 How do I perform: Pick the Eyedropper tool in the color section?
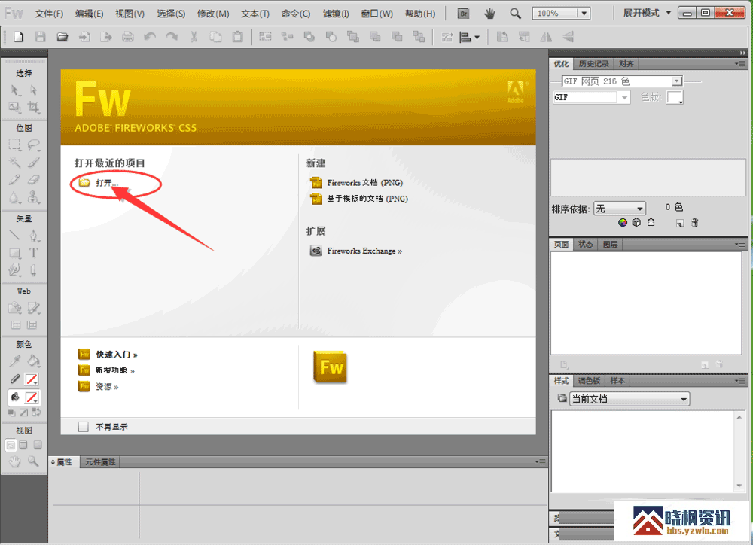pyautogui.click(x=14, y=361)
